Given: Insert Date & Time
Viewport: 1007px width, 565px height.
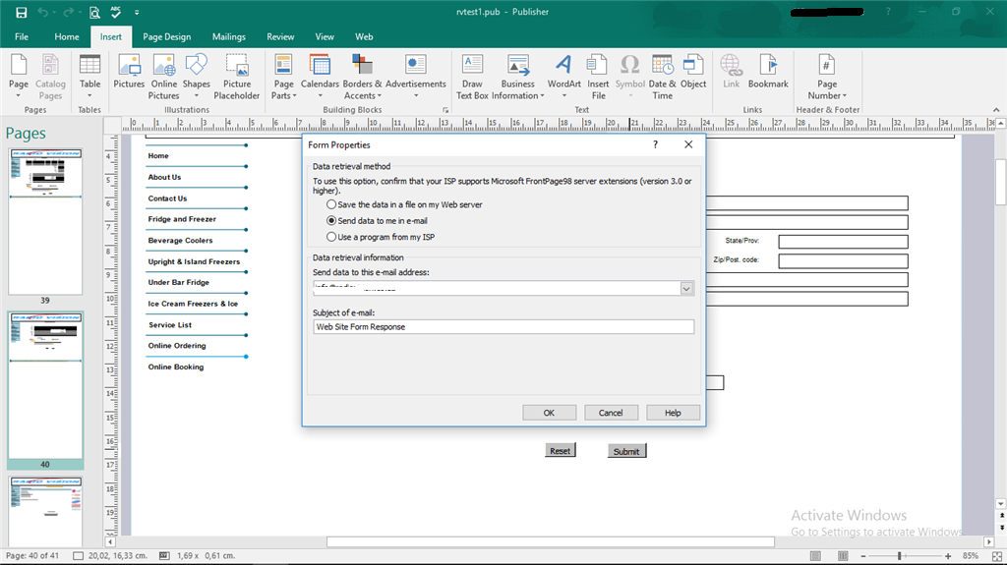Looking at the screenshot, I should coord(662,77).
